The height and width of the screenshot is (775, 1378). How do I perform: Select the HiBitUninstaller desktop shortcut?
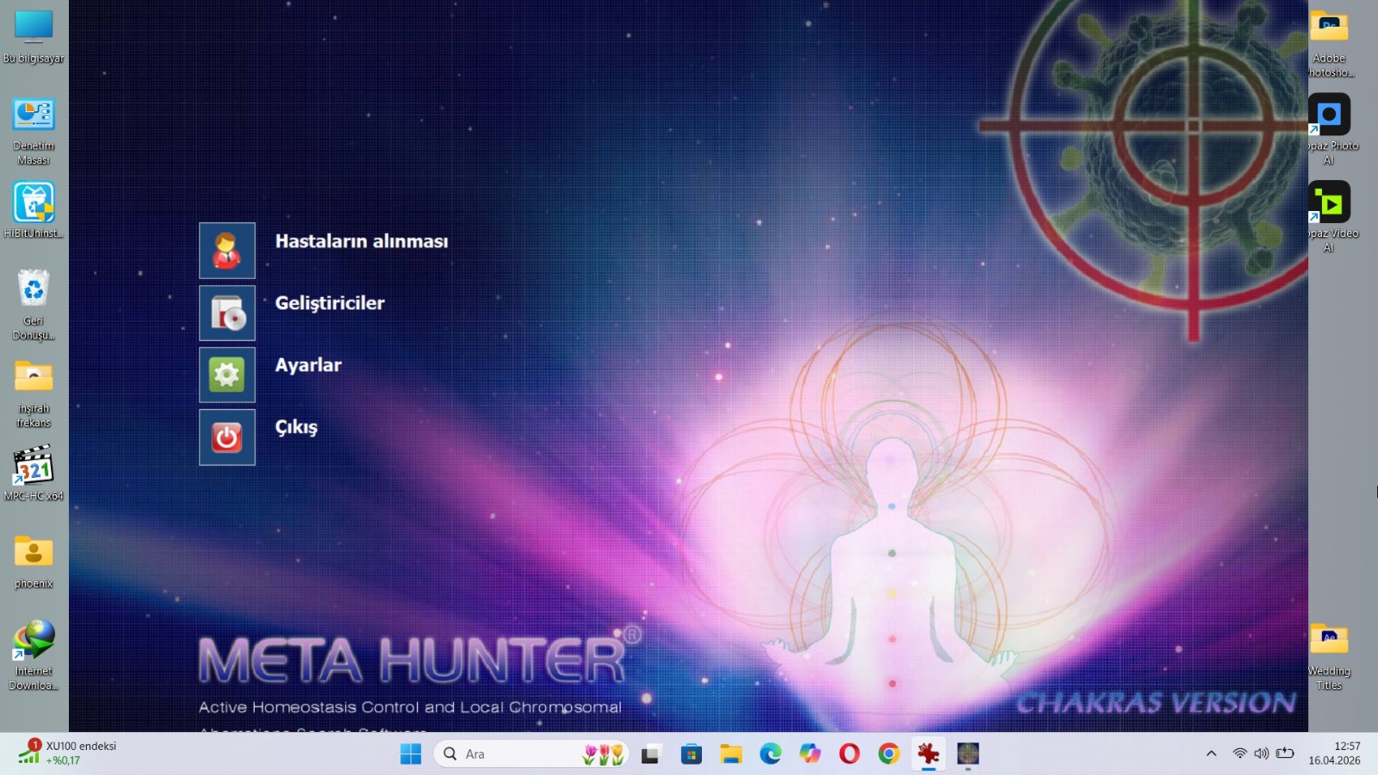[34, 209]
